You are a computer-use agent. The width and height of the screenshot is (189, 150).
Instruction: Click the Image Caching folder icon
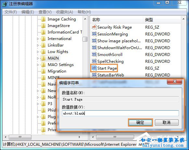(43, 19)
